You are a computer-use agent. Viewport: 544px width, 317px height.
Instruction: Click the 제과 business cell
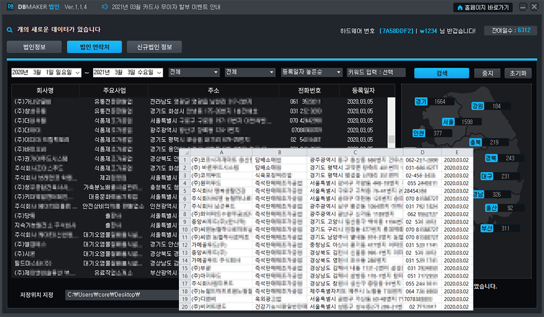tap(113, 178)
